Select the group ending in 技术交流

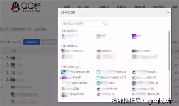pyautogui.click(x=111, y=72)
